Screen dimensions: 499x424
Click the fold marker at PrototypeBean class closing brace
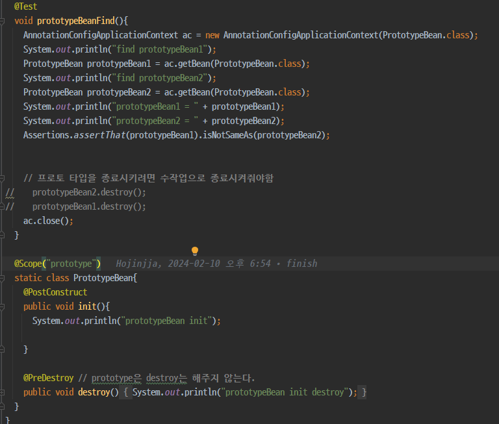[2, 407]
